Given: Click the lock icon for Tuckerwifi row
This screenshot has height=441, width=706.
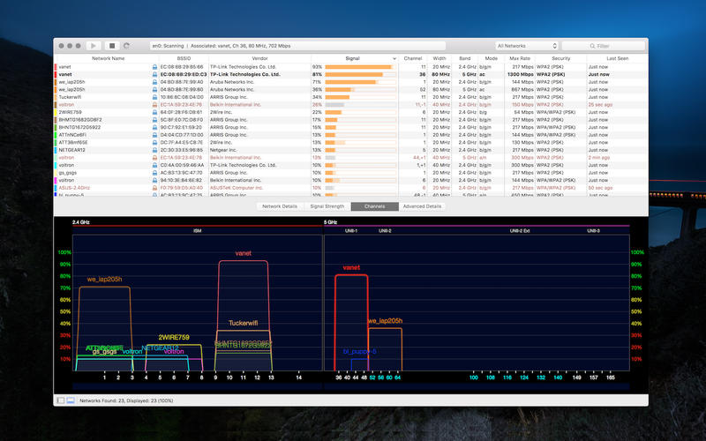Looking at the screenshot, I should point(154,97).
